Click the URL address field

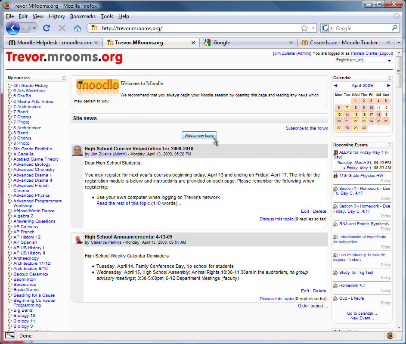[x=199, y=28]
